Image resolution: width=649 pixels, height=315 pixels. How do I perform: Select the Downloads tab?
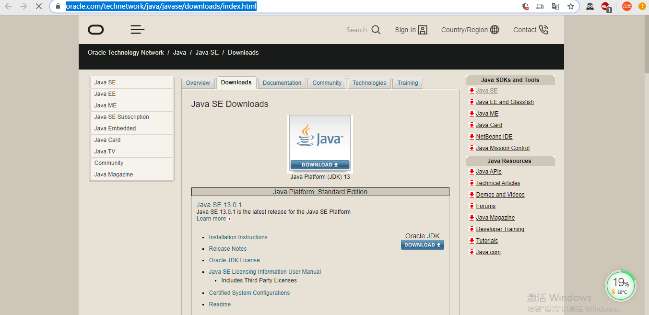click(x=236, y=82)
